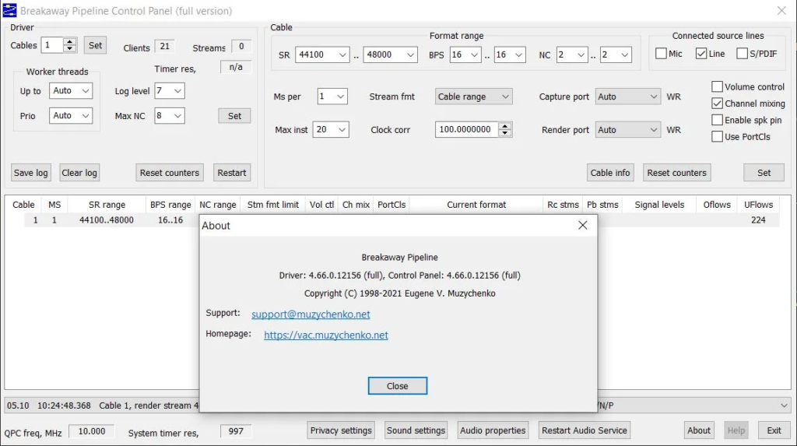797x446 pixels.
Task: Check the Enable spk pin option
Action: click(717, 120)
